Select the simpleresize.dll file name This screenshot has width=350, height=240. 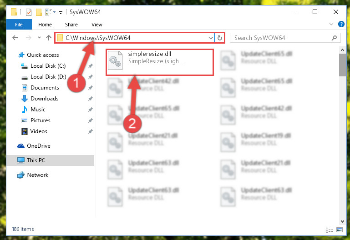point(150,54)
